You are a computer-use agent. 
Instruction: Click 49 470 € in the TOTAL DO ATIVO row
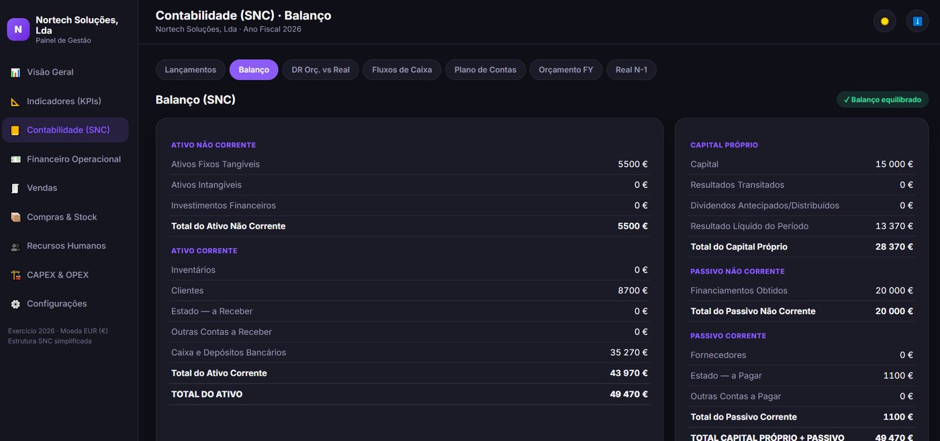pos(629,394)
